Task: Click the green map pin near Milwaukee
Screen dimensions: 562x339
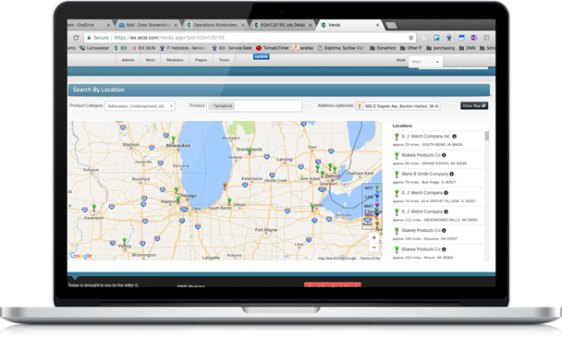Action: pyautogui.click(x=173, y=139)
